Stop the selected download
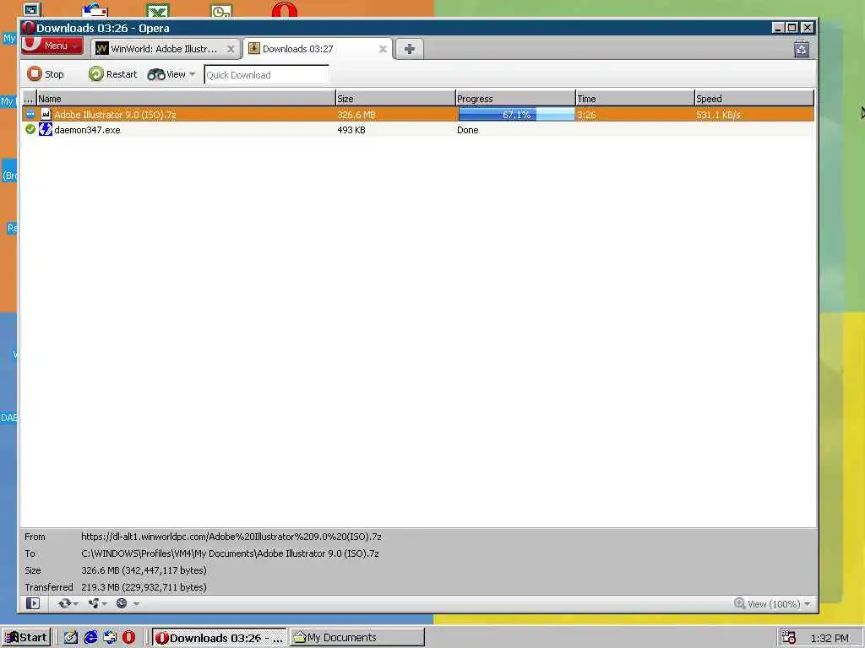865x648 pixels. pyautogui.click(x=46, y=74)
